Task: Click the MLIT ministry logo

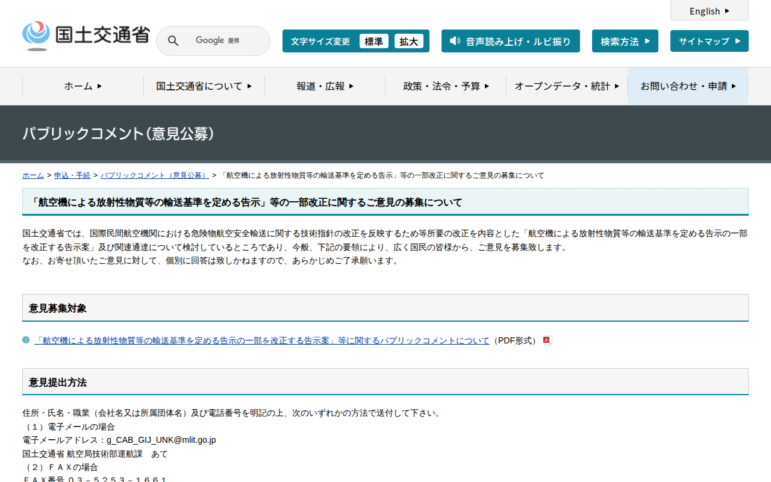Action: [x=86, y=36]
